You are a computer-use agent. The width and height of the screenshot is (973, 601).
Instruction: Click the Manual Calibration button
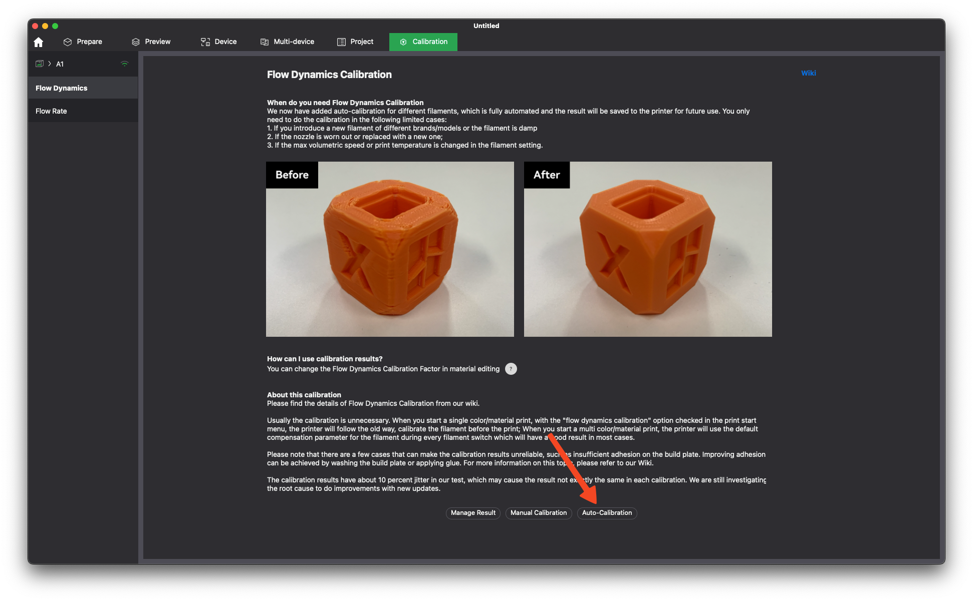click(x=539, y=513)
